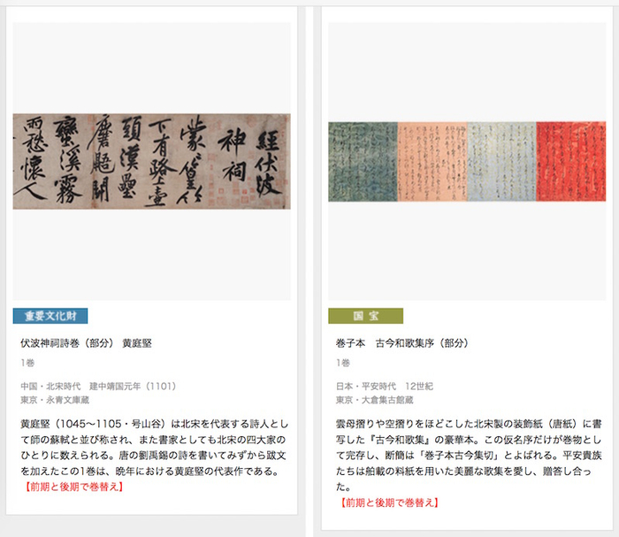Click the 黄庭堅 description paragraph

point(155,448)
